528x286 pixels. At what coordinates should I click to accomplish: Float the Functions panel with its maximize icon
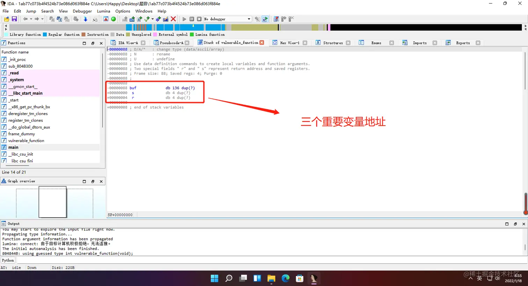coord(84,43)
